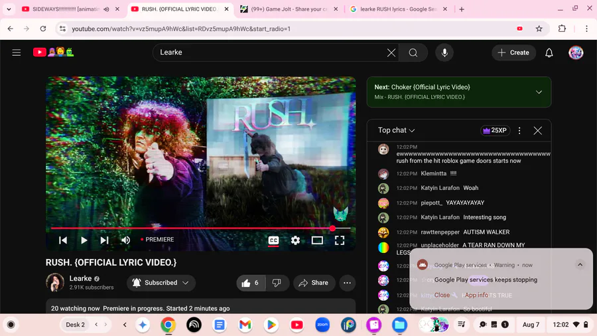Expand the Next: Choker playlist panel
Image resolution: width=597 pixels, height=336 pixels.
539,92
